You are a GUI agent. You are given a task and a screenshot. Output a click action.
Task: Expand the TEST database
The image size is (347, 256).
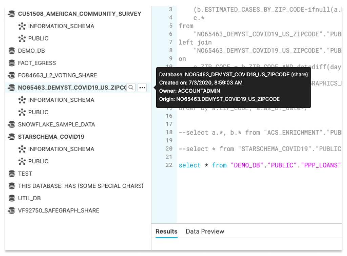25,173
